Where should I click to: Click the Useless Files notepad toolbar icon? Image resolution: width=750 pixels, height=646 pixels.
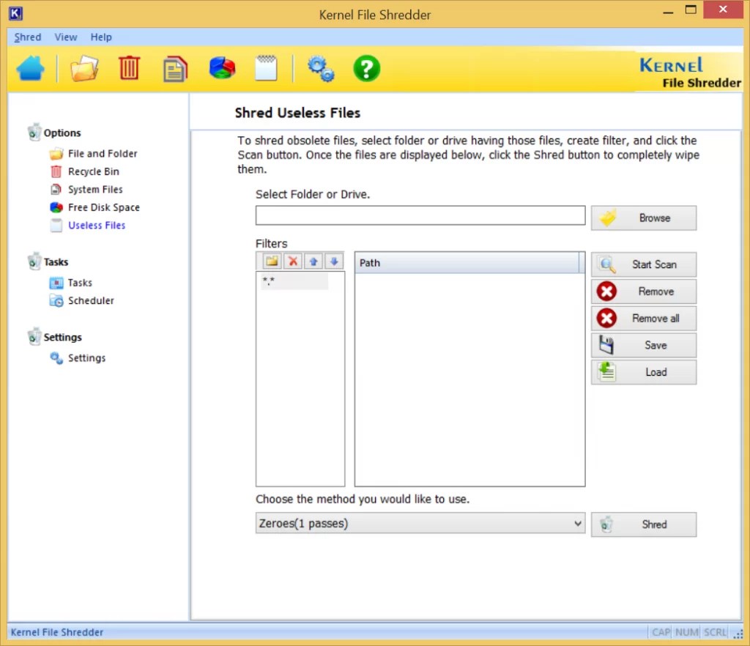tap(267, 68)
